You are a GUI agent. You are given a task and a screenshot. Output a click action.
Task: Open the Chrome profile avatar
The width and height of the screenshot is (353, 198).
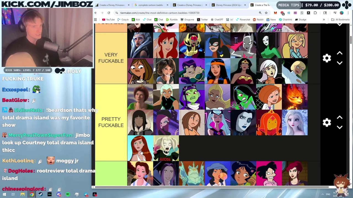click(x=342, y=13)
